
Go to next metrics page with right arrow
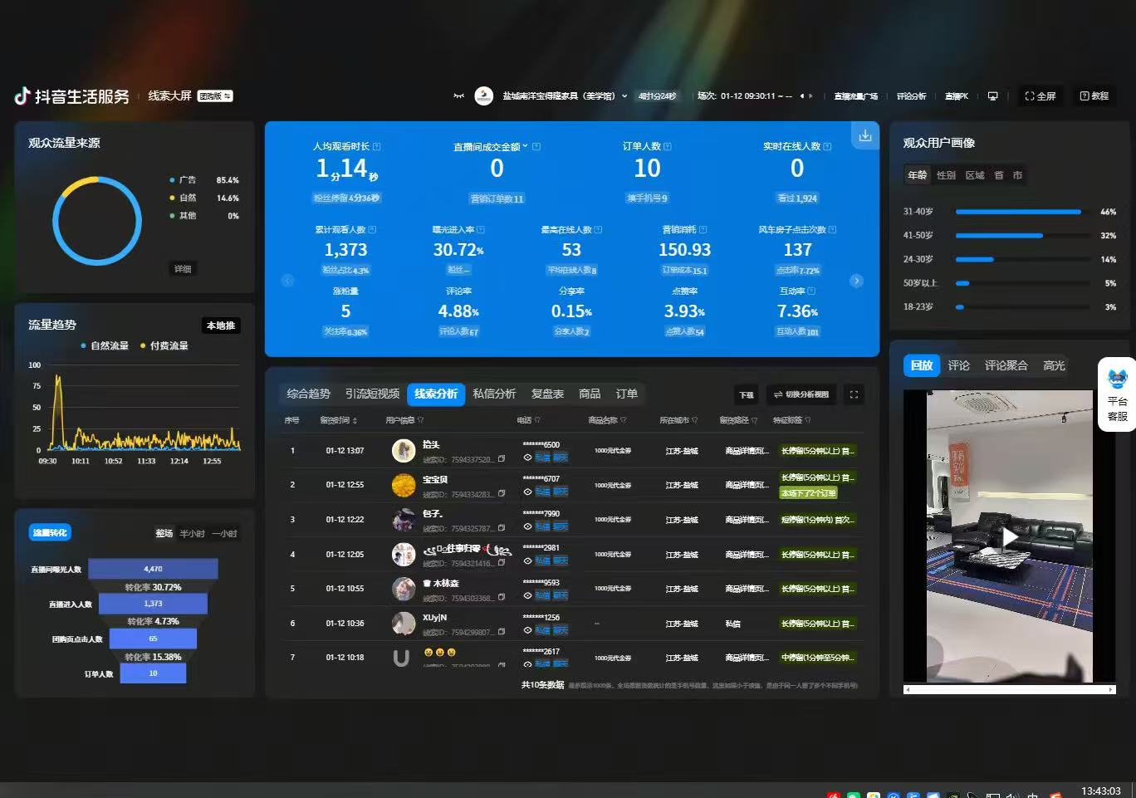tap(856, 281)
